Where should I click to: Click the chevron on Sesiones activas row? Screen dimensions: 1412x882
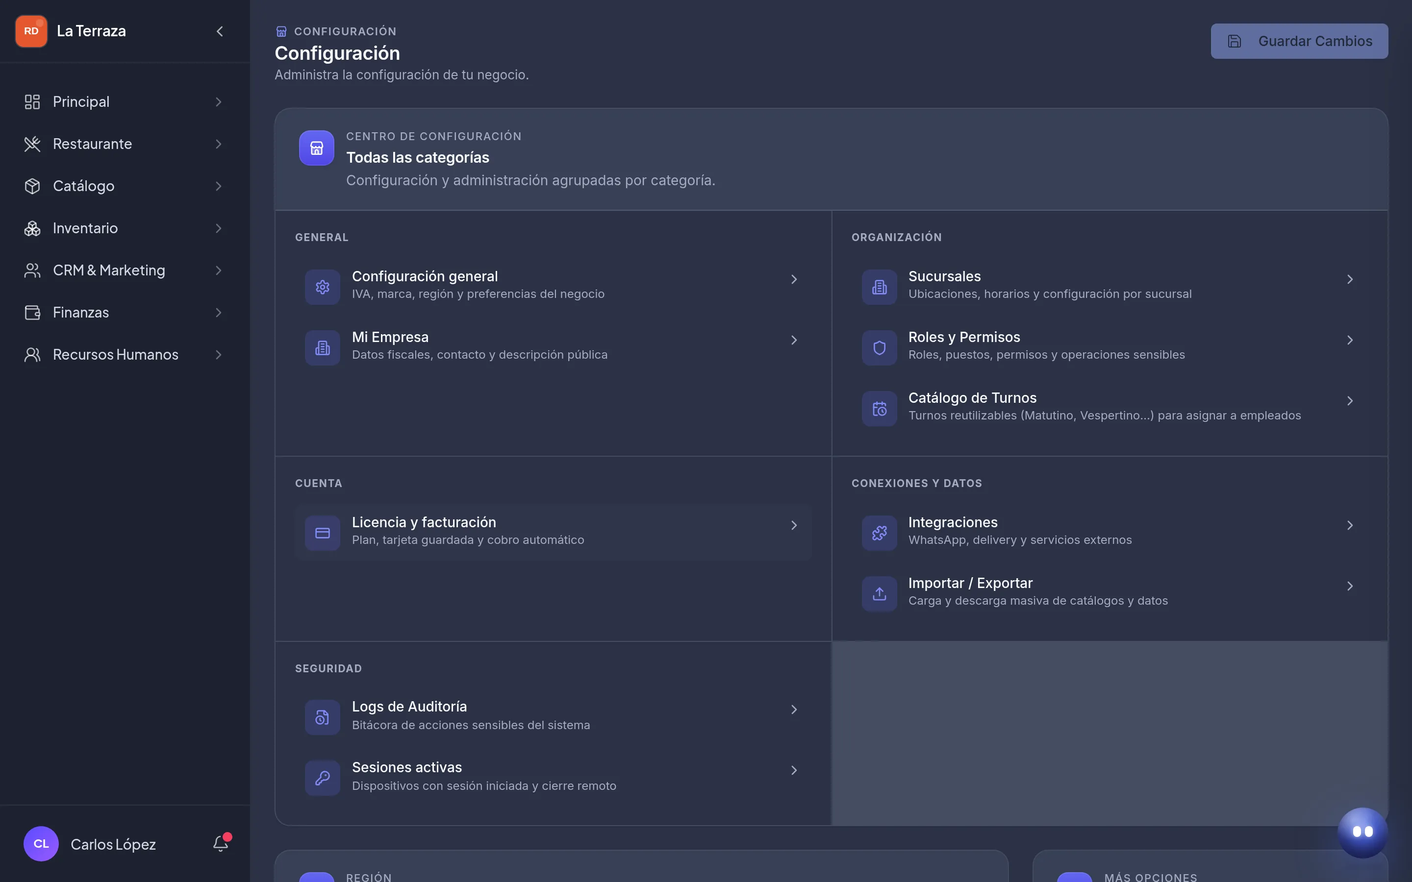tap(794, 771)
